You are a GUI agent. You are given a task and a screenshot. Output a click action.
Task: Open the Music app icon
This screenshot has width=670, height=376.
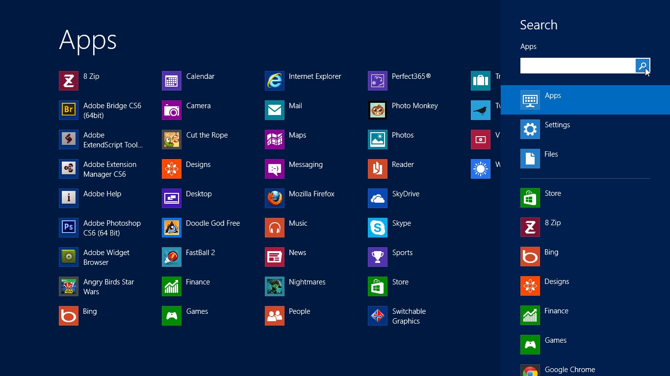tap(275, 228)
